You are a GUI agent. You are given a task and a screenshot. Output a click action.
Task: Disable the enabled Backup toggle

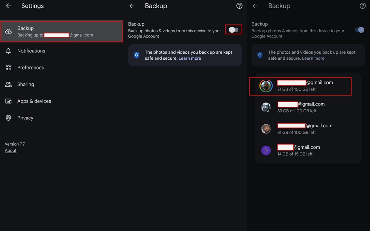360,30
